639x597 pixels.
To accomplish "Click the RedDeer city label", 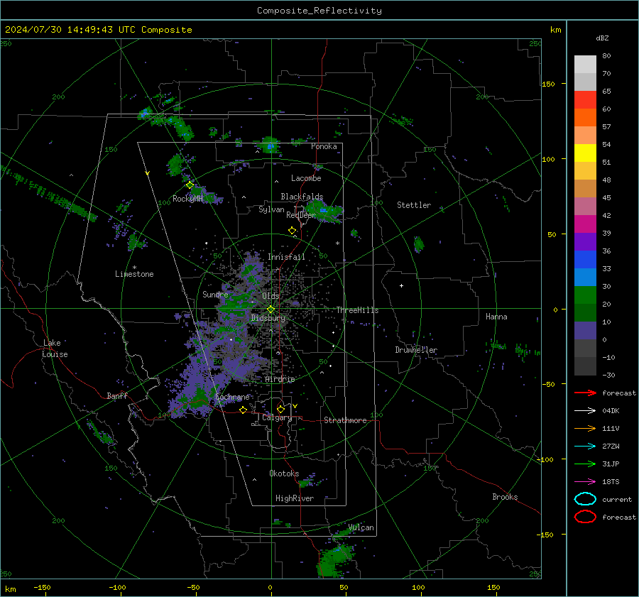I will [301, 215].
